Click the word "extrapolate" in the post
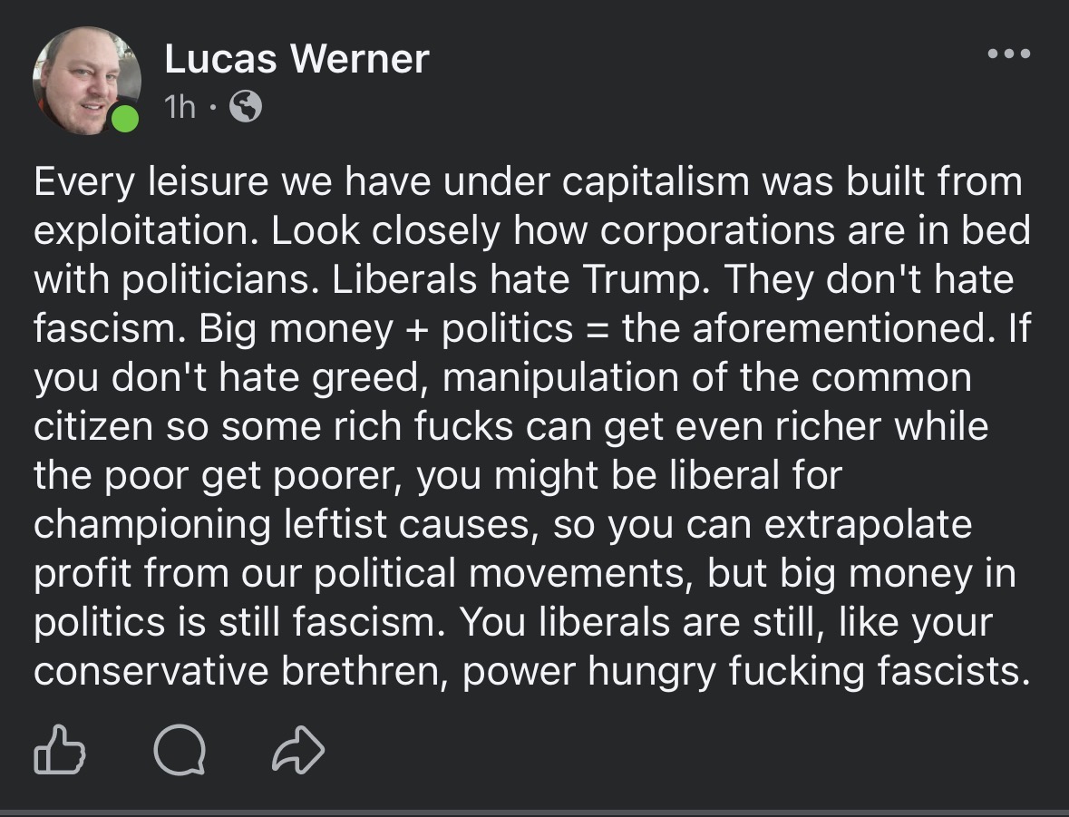Screen dimensions: 1069x817 click(868, 524)
